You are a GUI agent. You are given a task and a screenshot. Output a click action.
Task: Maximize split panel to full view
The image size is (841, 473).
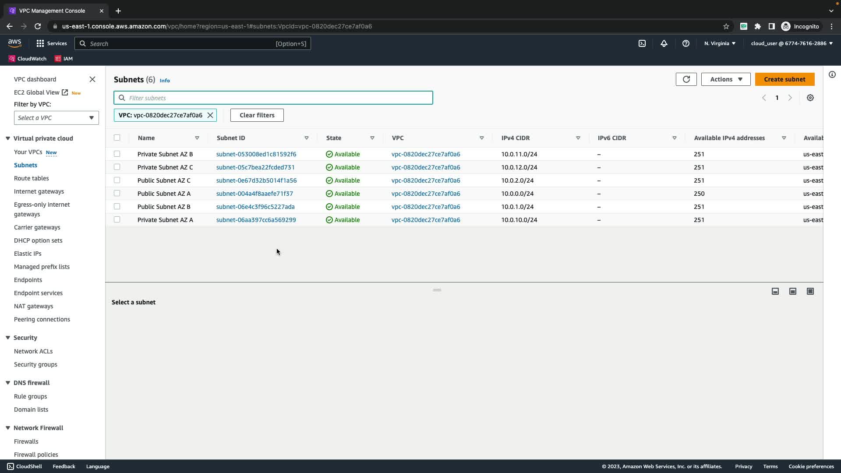pyautogui.click(x=810, y=291)
